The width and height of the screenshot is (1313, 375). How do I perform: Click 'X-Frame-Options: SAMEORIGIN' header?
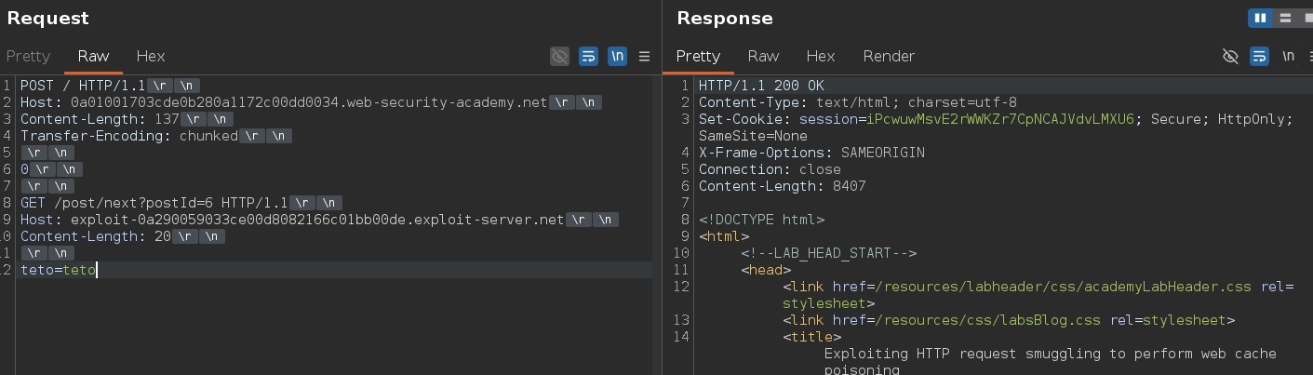[811, 152]
